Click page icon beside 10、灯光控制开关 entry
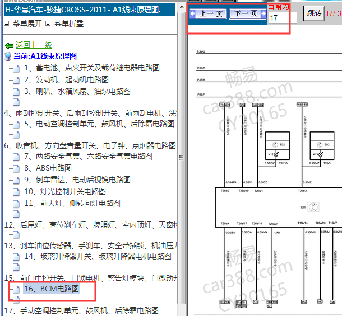This screenshot has width=342, height=316. tap(16, 192)
